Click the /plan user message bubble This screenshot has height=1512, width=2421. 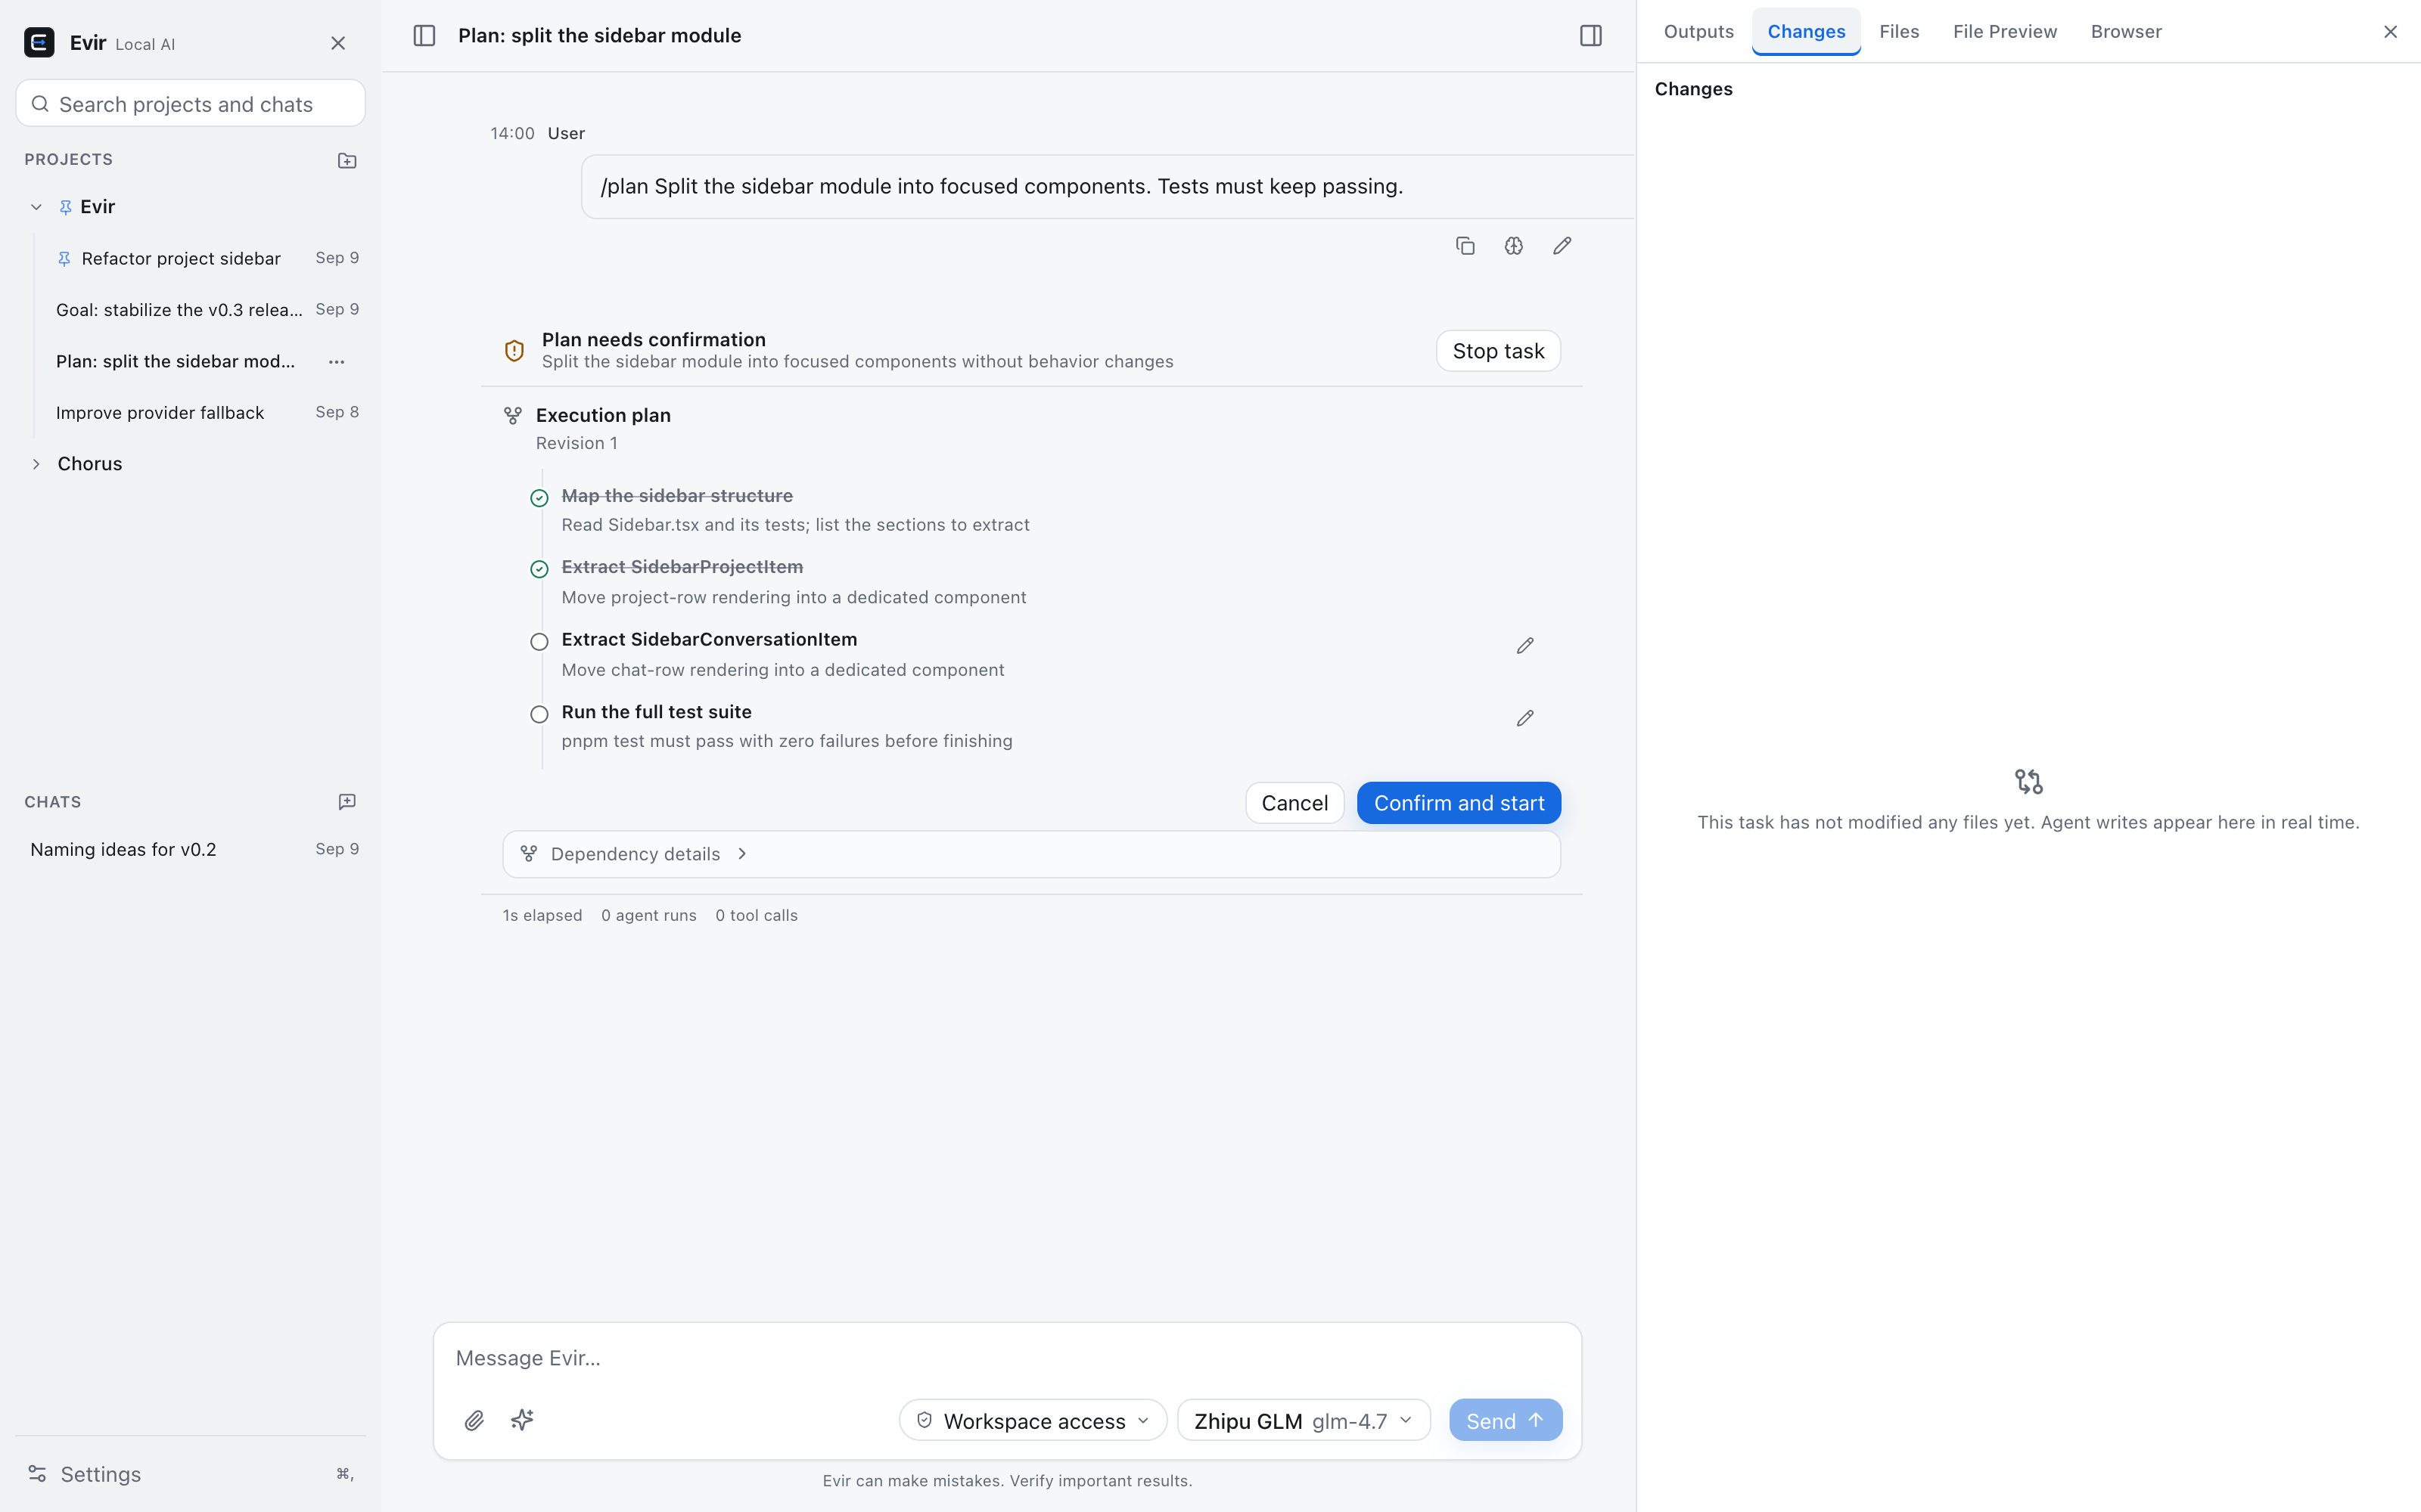pyautogui.click(x=1108, y=187)
